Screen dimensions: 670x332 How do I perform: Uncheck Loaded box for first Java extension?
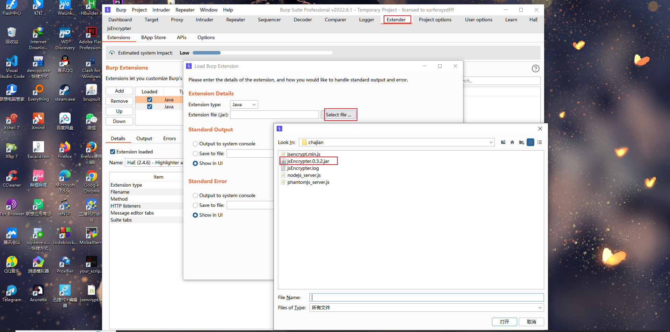pos(150,100)
